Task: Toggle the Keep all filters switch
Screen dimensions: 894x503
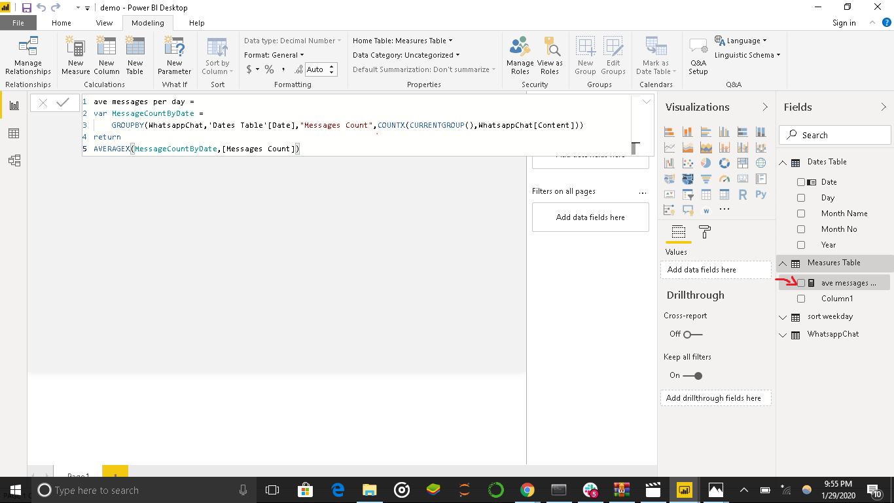Action: (x=692, y=376)
